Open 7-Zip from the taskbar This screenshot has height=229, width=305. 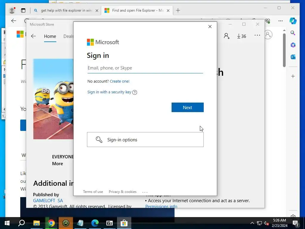pos(110,223)
